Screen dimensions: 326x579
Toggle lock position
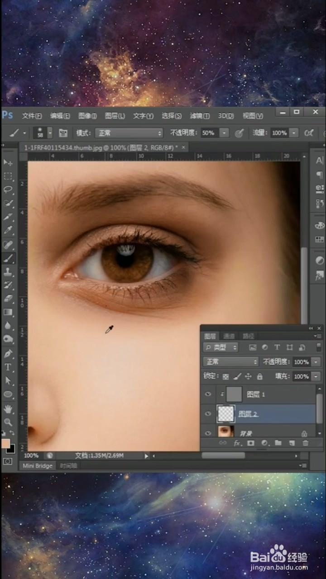pos(248,376)
